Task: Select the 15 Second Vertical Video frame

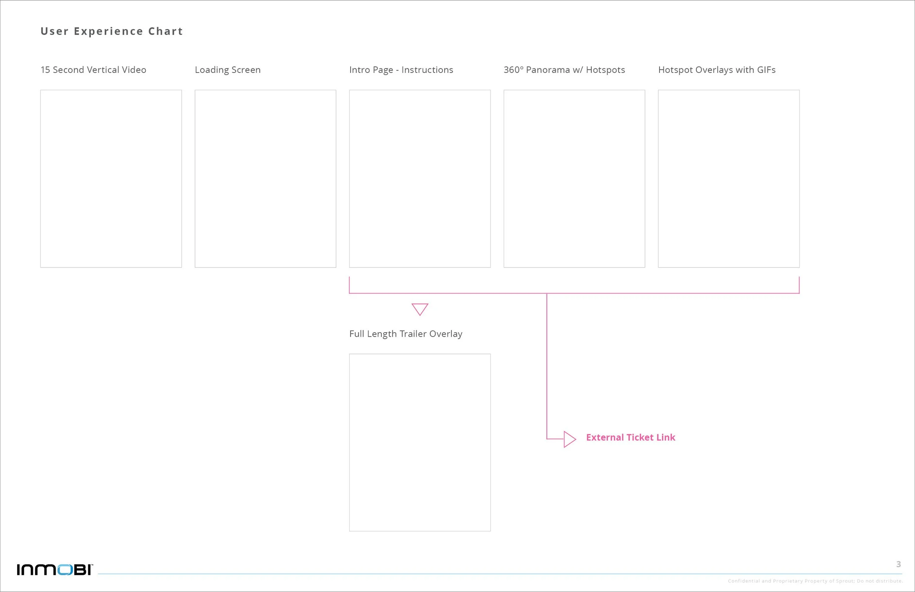Action: [x=111, y=179]
